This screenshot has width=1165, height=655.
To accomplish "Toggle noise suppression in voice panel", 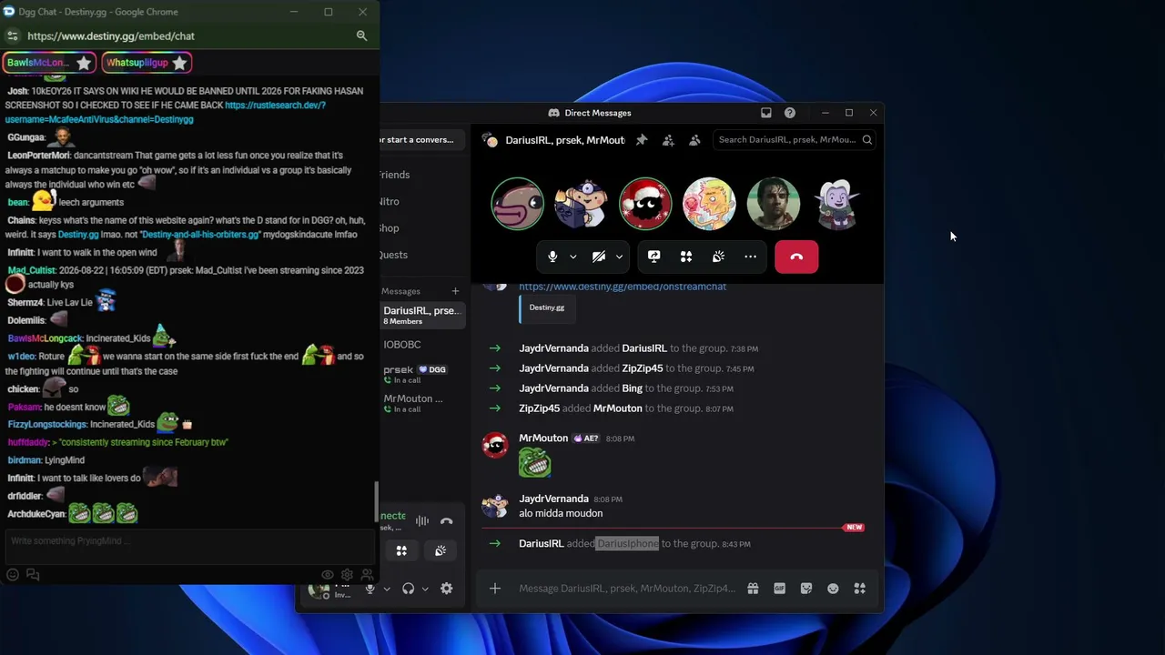I will tap(422, 521).
